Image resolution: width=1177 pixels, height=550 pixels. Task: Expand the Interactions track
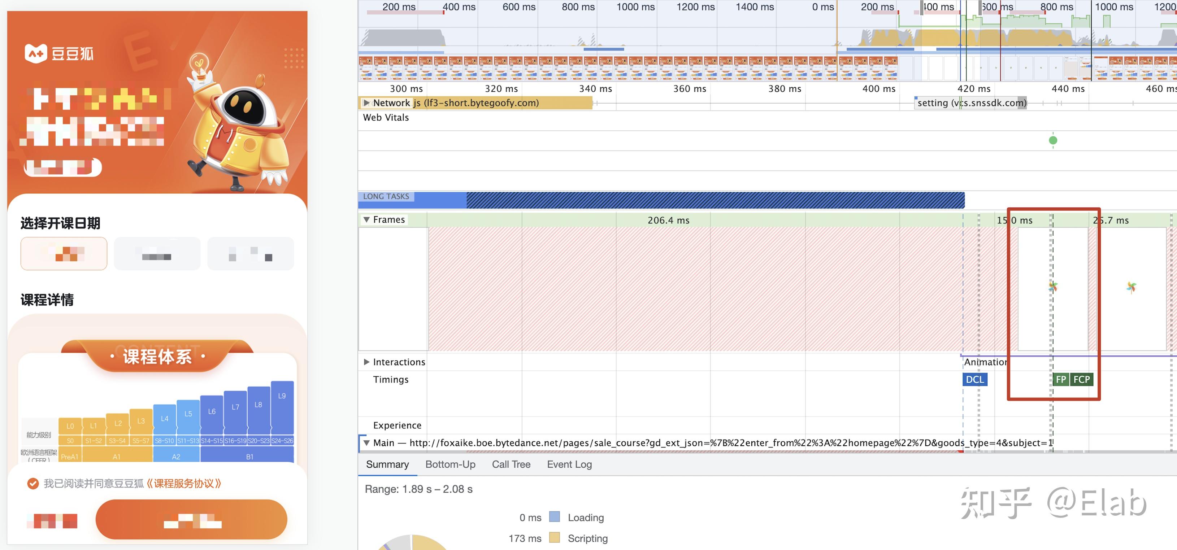(x=366, y=362)
